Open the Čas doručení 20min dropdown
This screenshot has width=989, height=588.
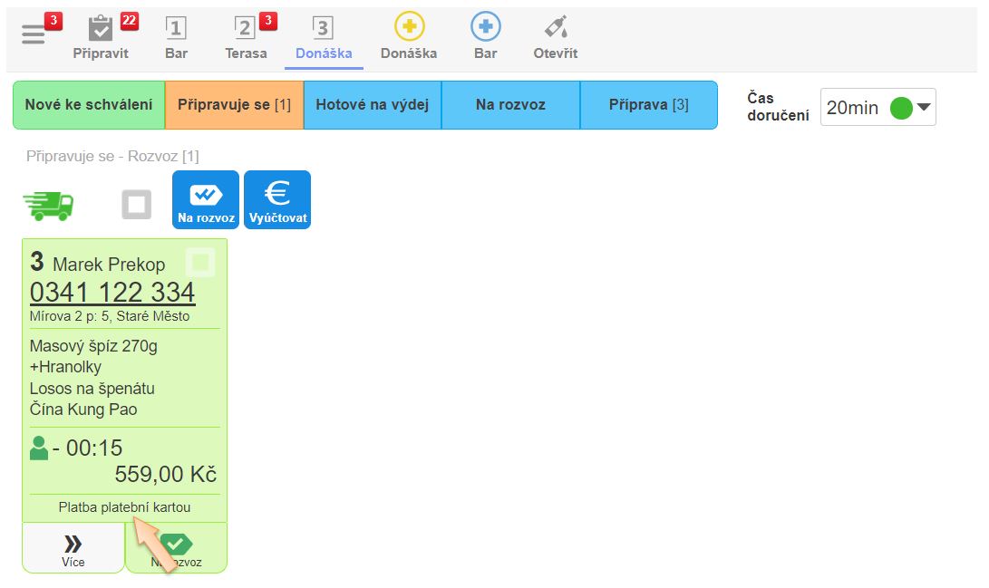[x=877, y=107]
